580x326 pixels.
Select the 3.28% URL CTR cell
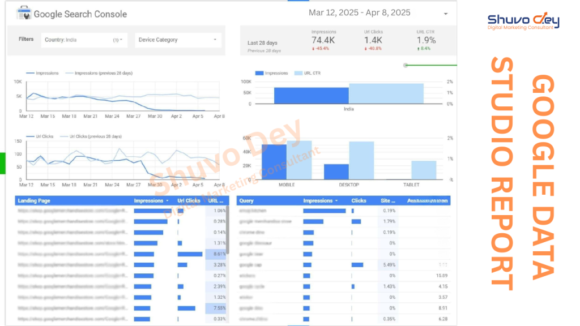coord(216,265)
